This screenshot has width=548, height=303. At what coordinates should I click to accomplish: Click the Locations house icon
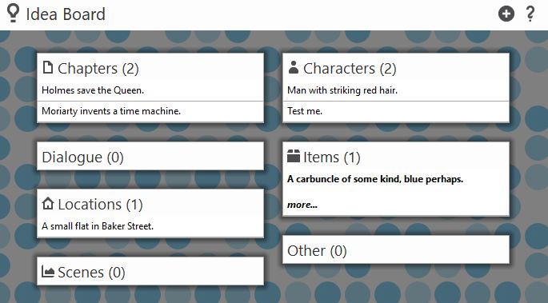[x=48, y=203]
